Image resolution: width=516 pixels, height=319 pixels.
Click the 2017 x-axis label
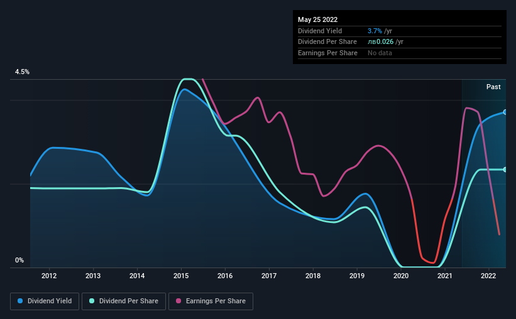click(x=269, y=276)
